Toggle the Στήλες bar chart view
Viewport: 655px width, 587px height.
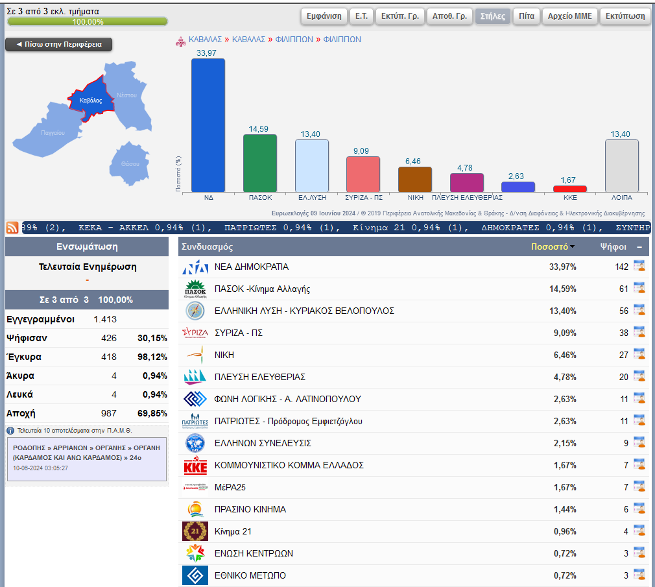(x=493, y=16)
